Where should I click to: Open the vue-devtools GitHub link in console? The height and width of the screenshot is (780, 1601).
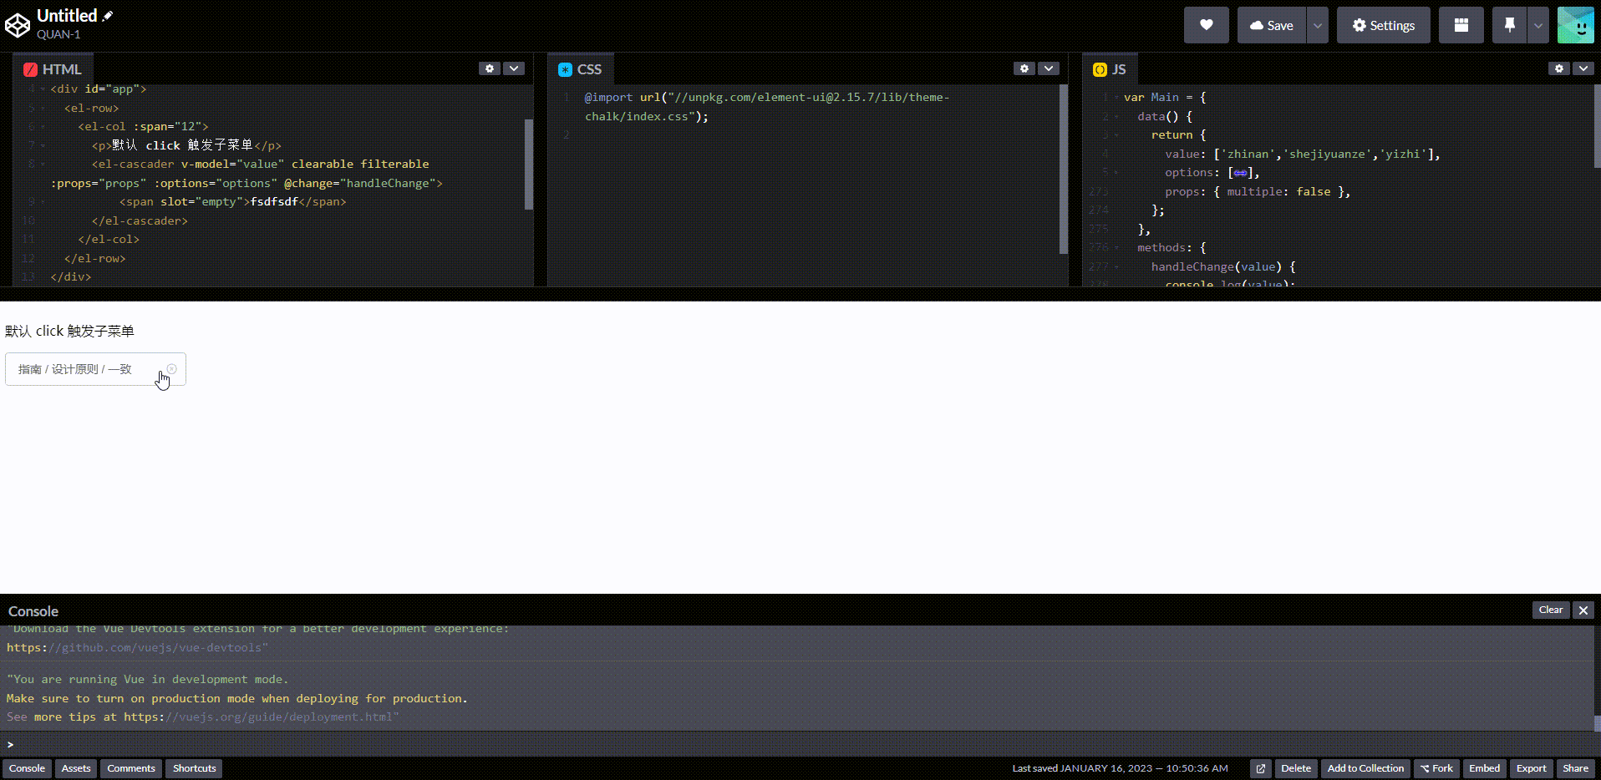click(138, 648)
